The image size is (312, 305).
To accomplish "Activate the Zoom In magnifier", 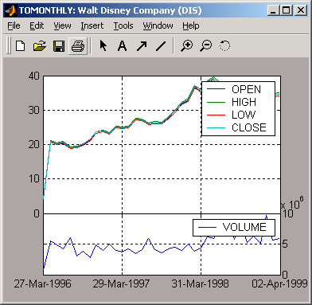I will tap(187, 45).
